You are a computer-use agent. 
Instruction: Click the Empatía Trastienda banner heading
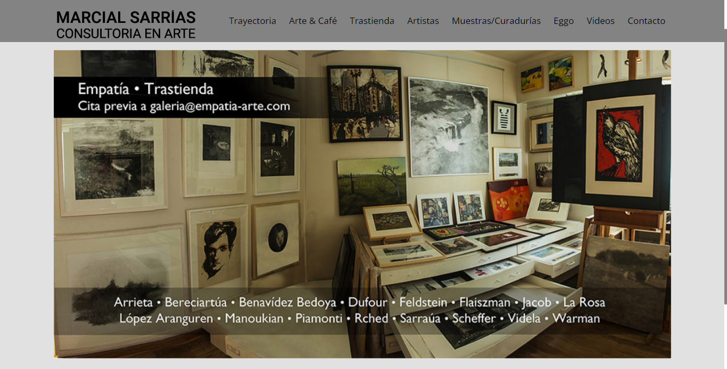(145, 88)
